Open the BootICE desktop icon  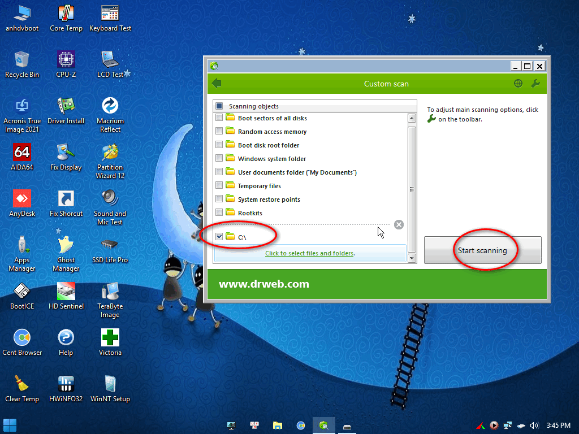coord(22,296)
